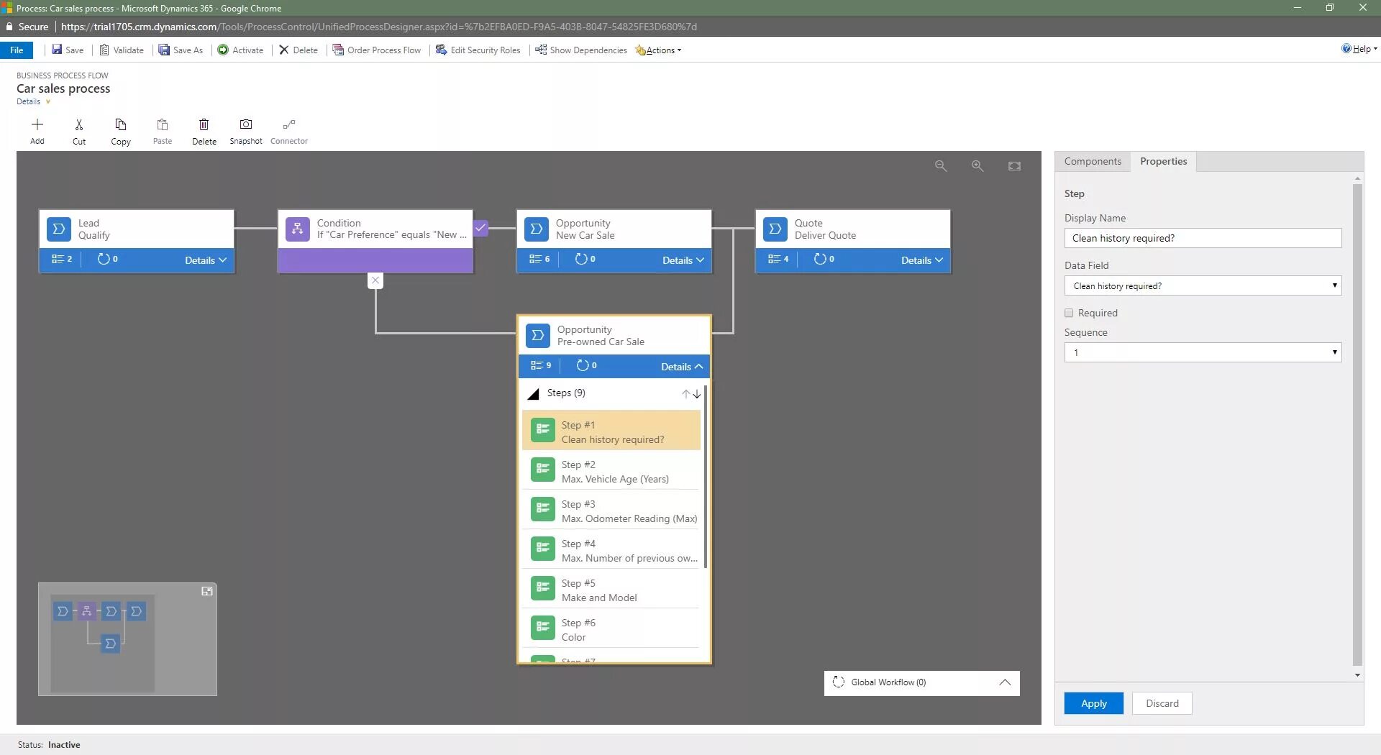Move the selected step up with the arrow
Image resolution: width=1381 pixels, height=755 pixels.
click(x=685, y=393)
